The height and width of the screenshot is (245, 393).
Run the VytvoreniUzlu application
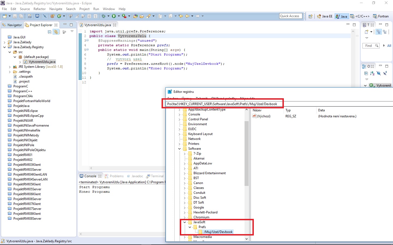point(114,16)
